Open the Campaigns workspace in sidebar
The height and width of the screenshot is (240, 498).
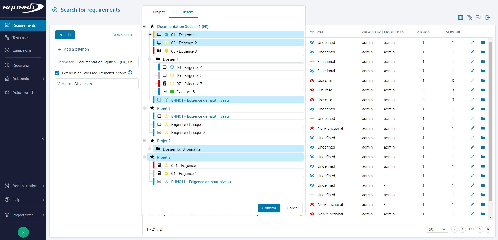point(22,50)
